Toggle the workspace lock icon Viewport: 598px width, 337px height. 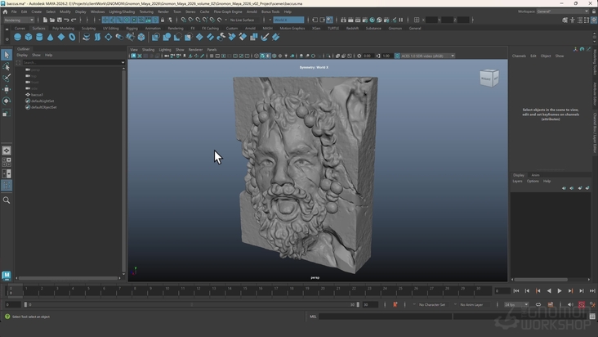tap(594, 11)
